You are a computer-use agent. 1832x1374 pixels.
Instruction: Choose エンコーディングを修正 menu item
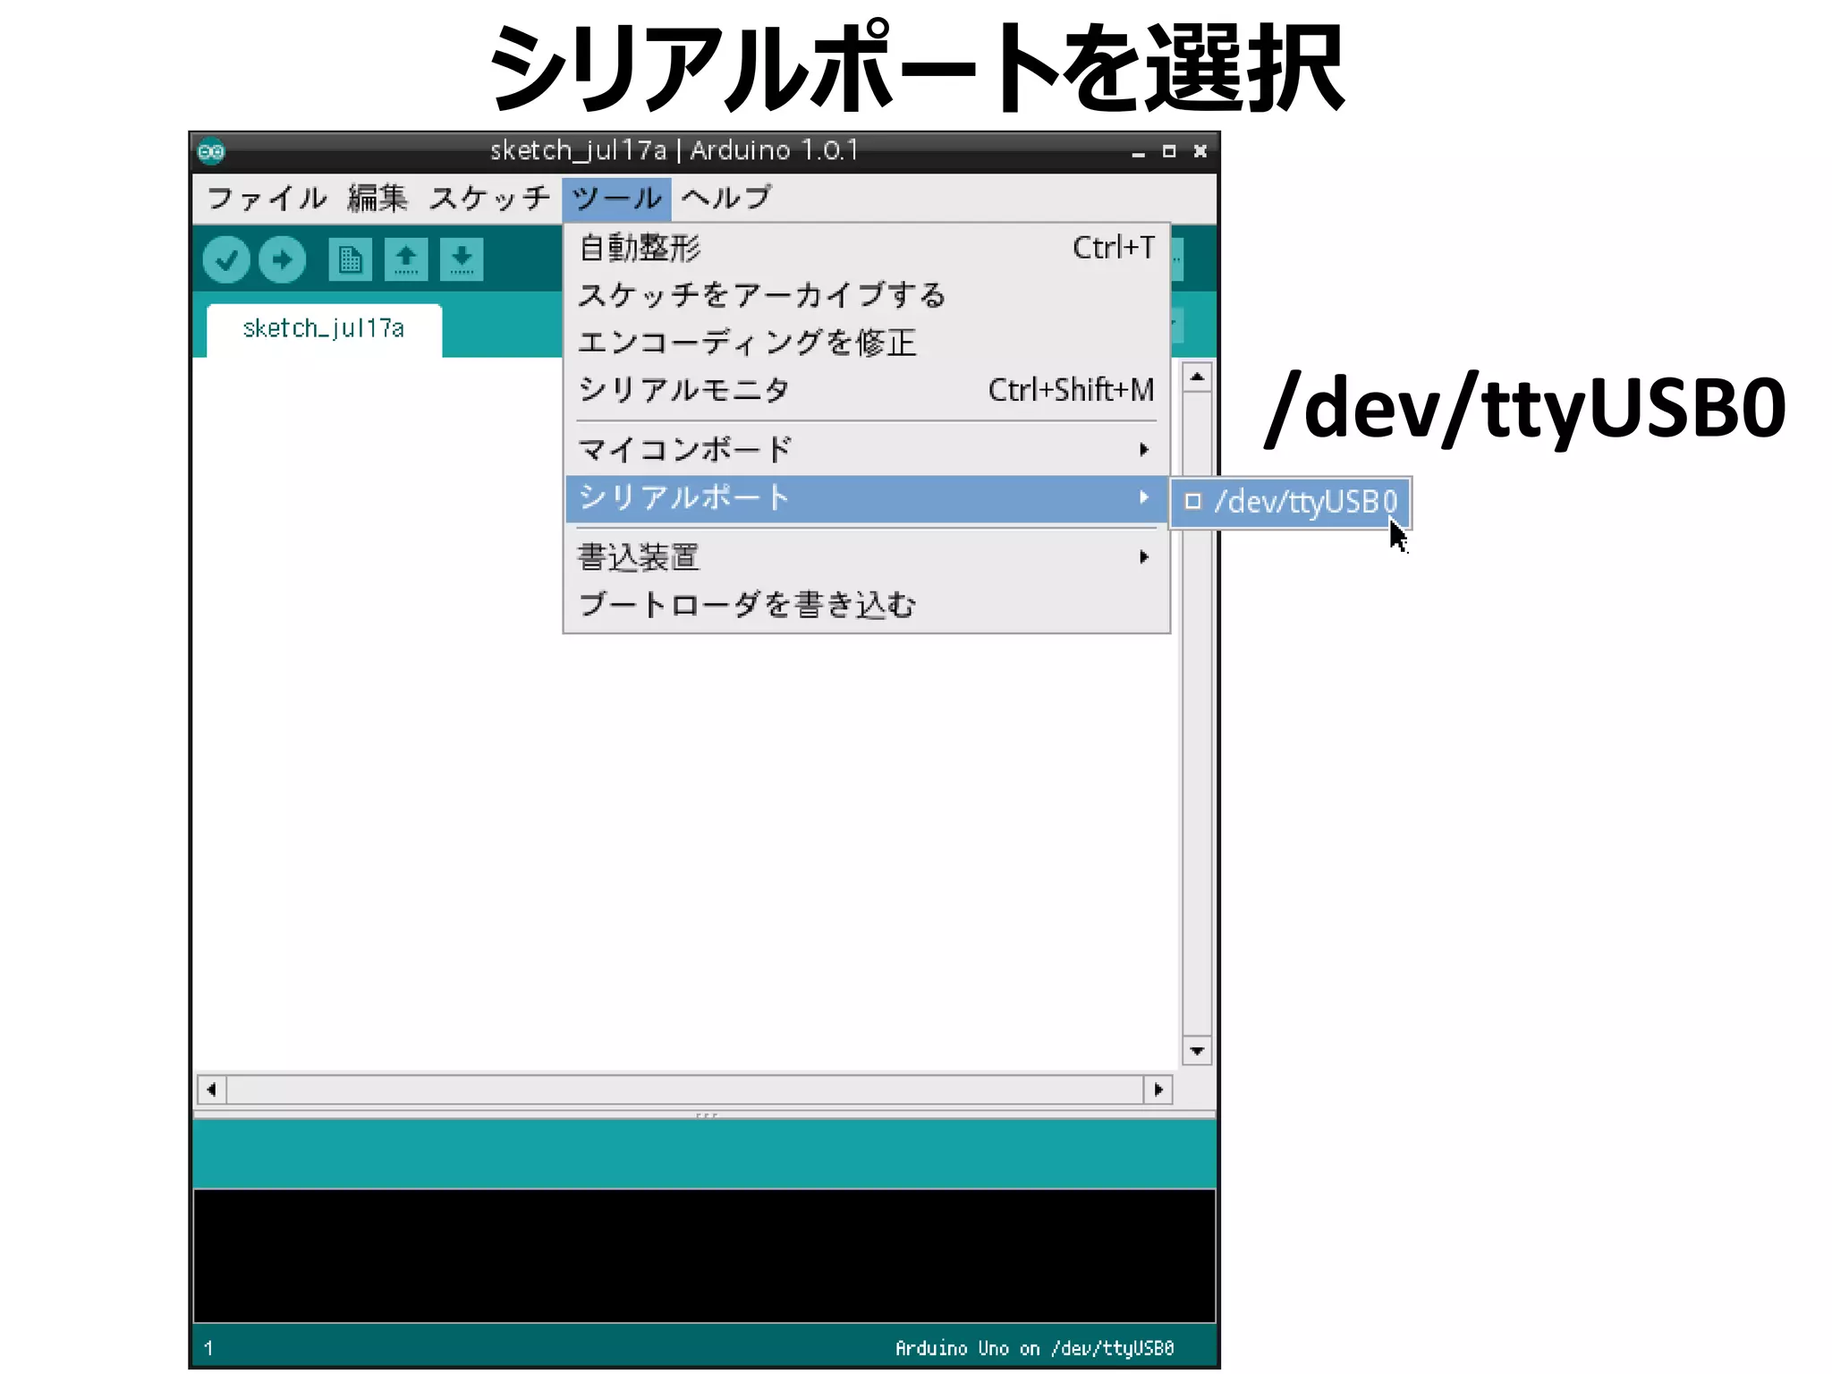[x=867, y=343]
